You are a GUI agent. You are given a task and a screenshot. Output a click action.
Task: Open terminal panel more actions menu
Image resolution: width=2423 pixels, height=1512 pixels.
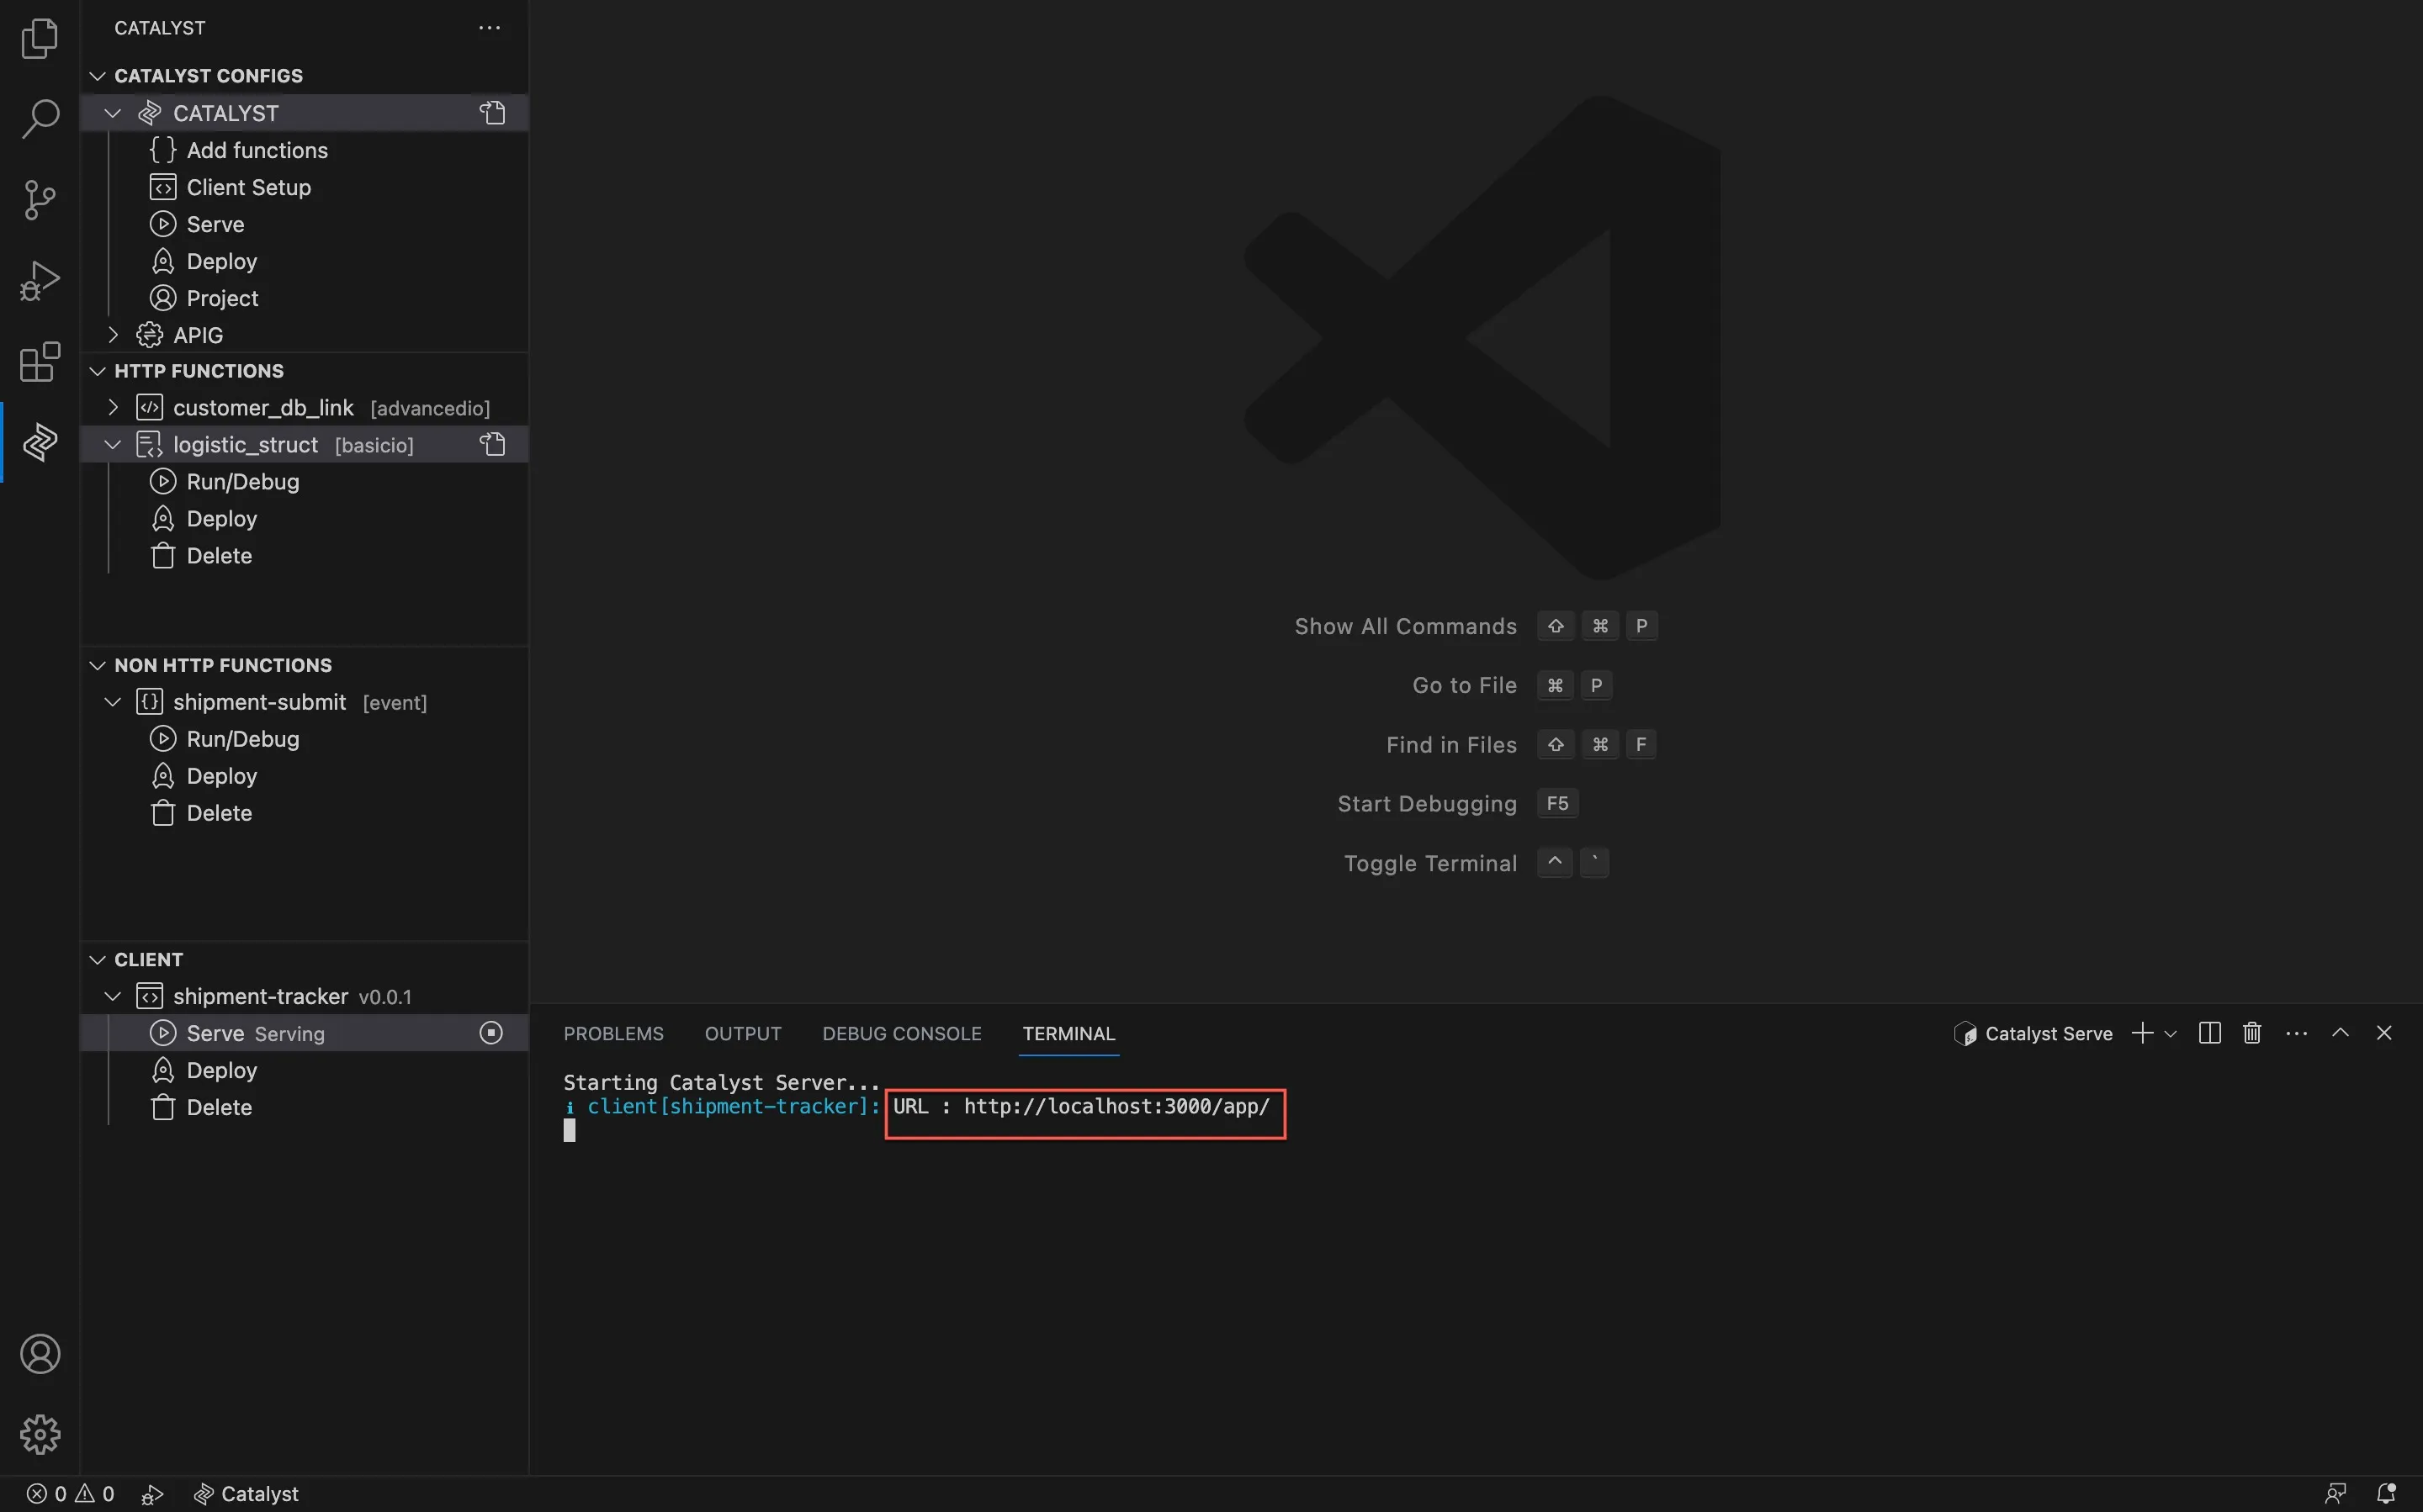point(2296,1033)
